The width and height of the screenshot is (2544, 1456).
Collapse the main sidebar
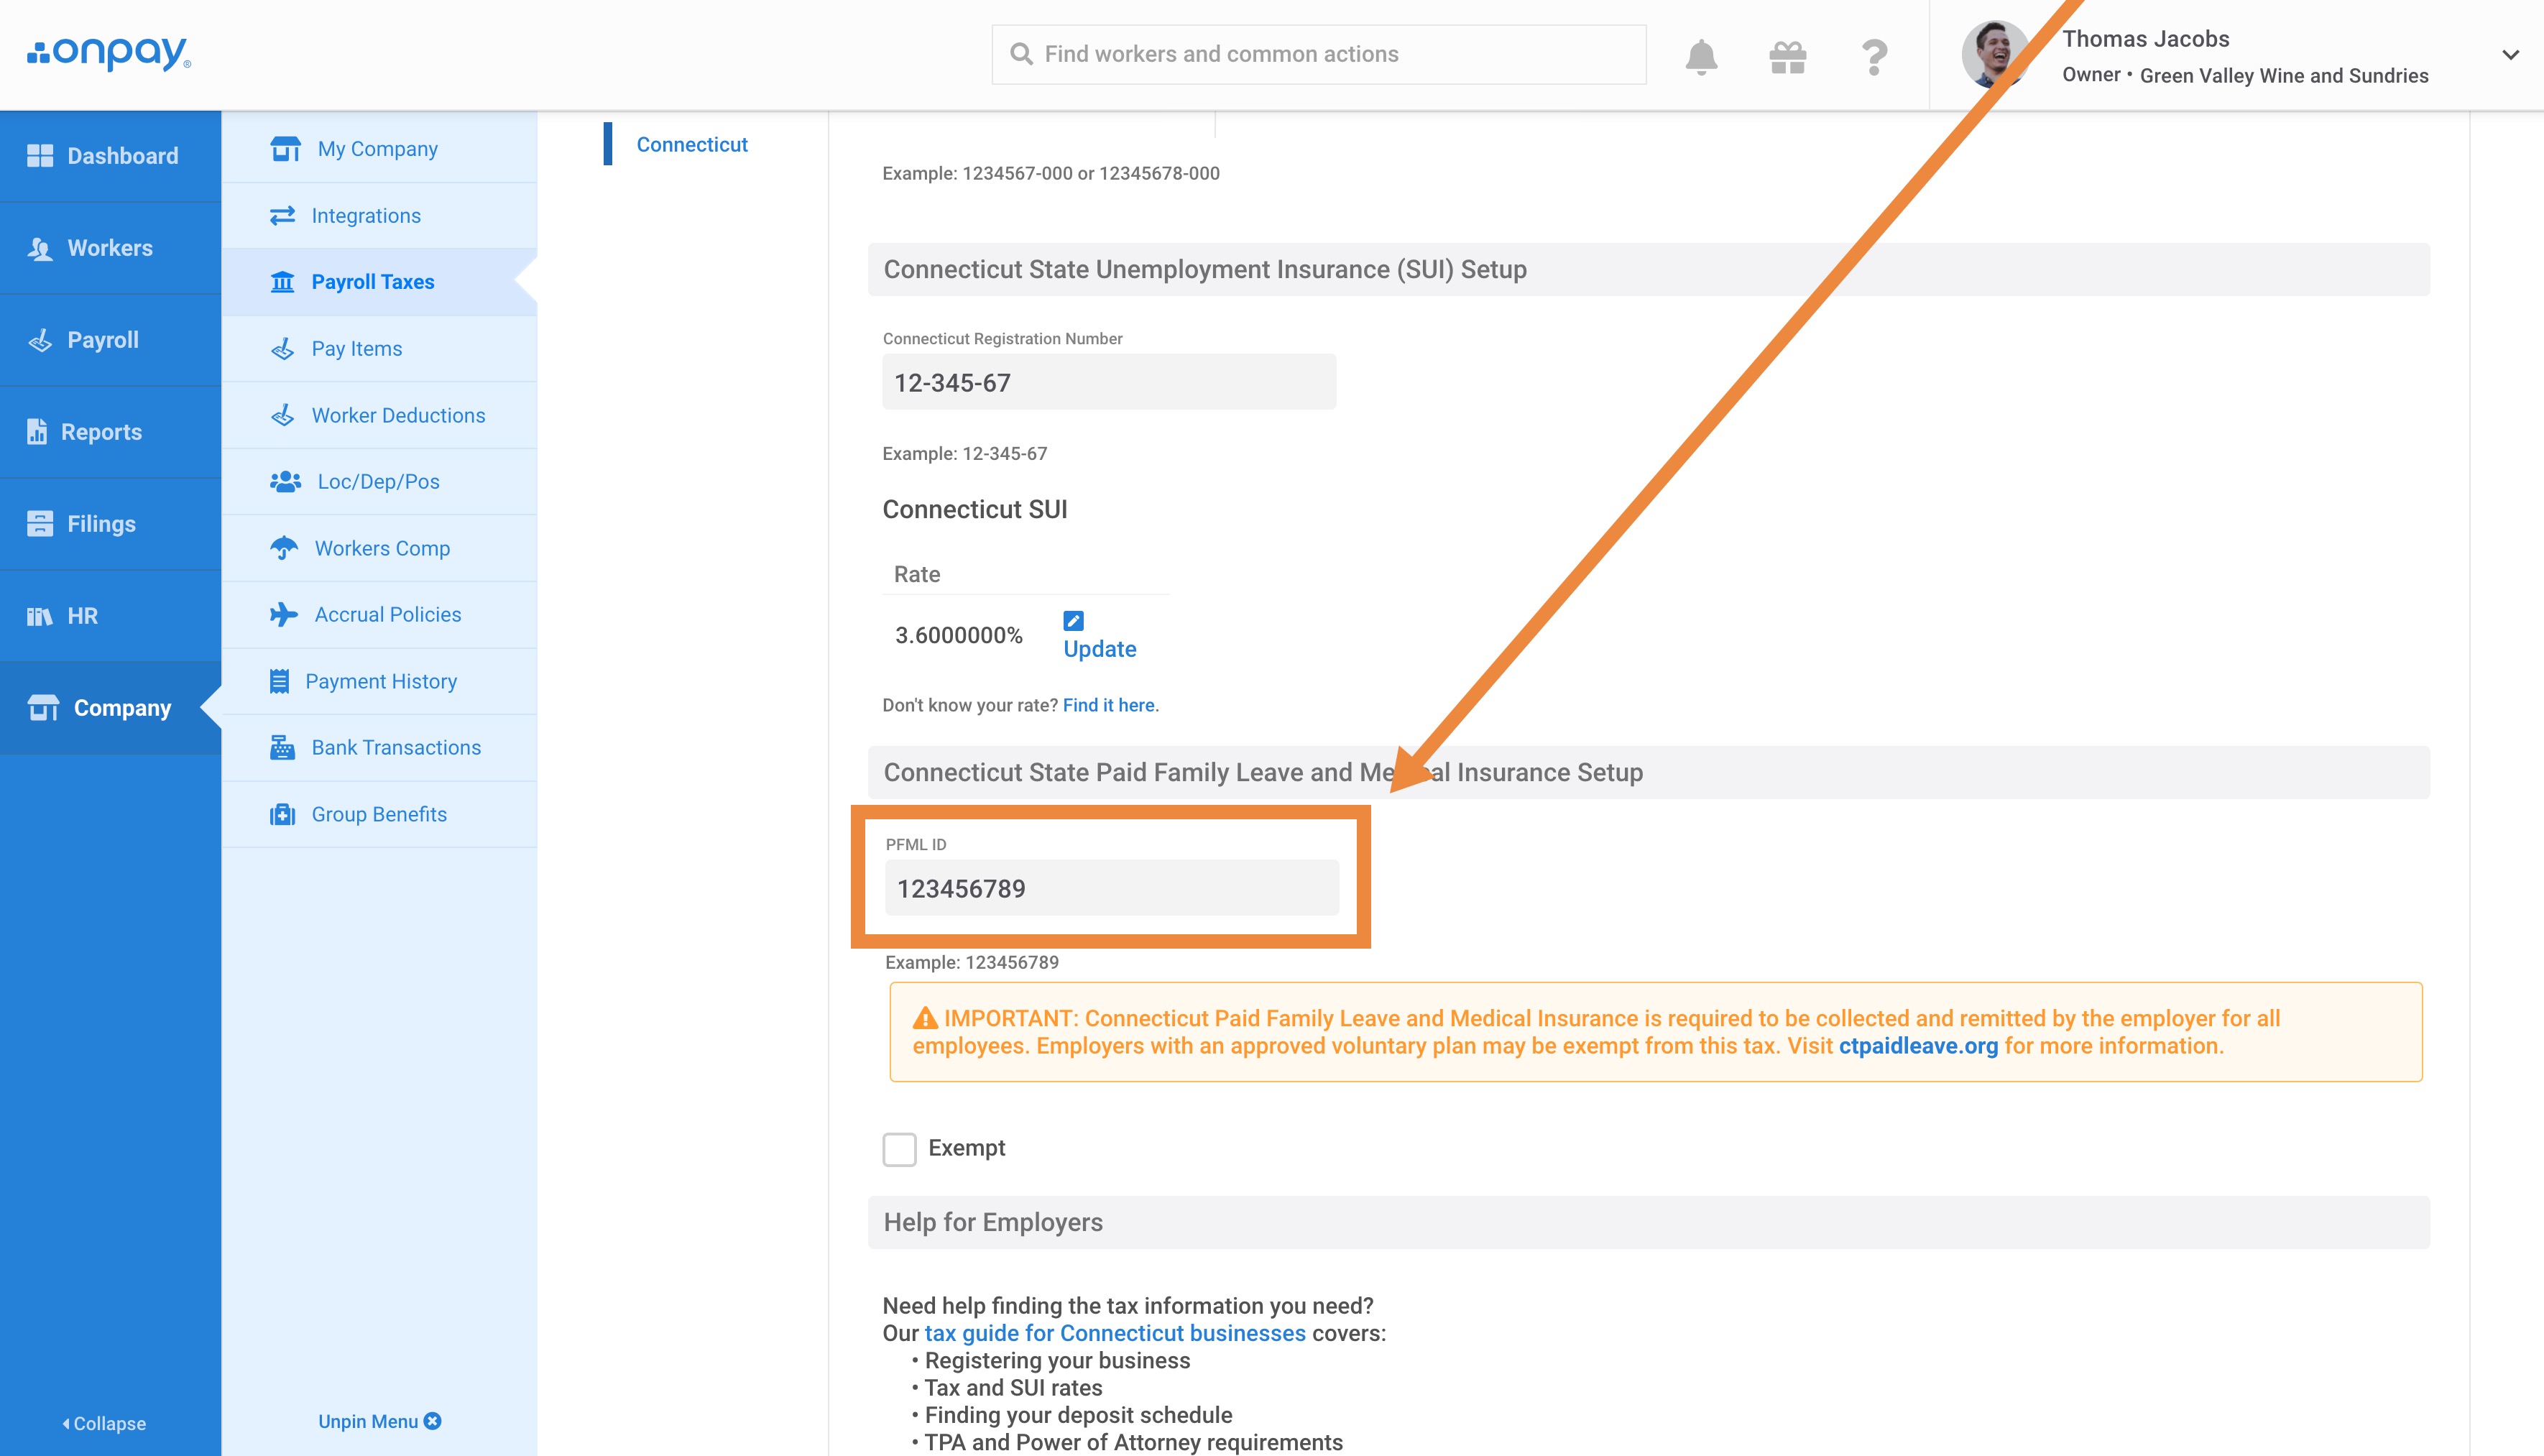coord(104,1423)
